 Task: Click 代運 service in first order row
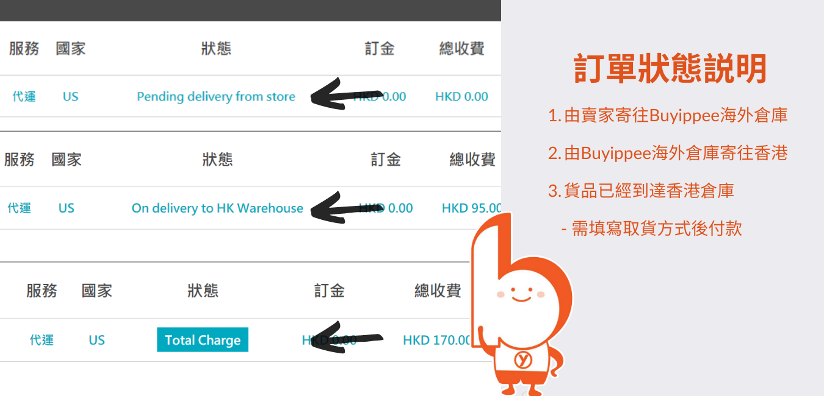[x=24, y=96]
